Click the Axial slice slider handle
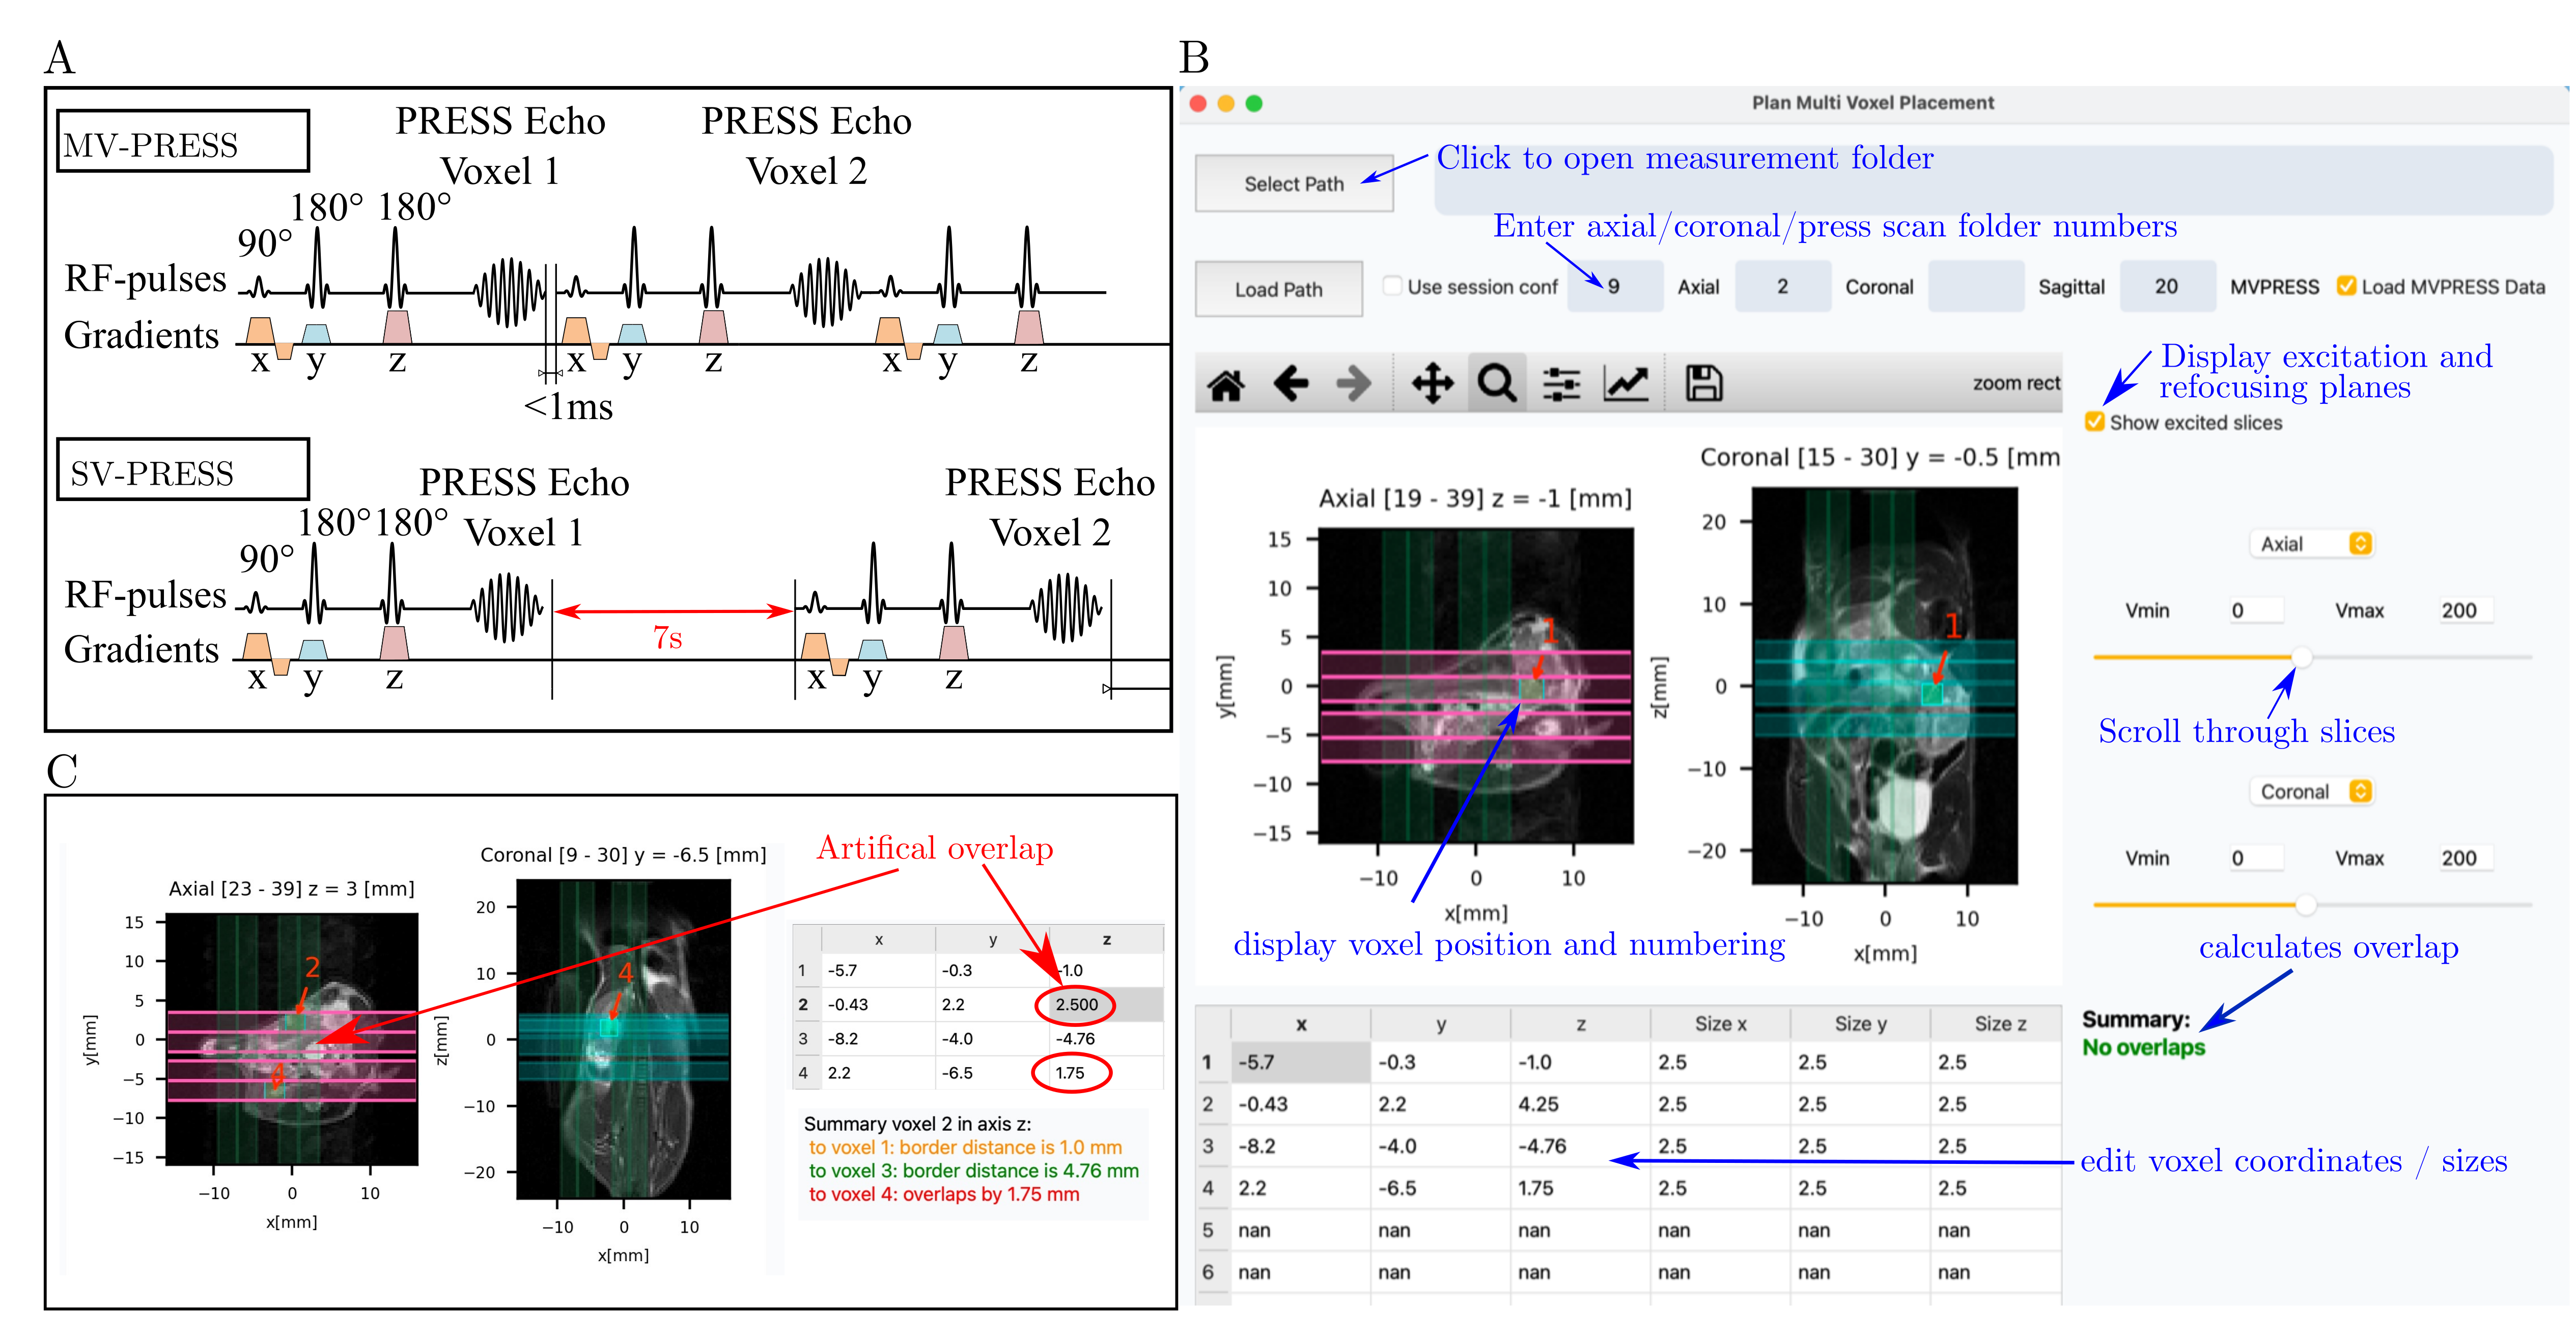The width and height of the screenshot is (2576, 1336). tap(2301, 657)
